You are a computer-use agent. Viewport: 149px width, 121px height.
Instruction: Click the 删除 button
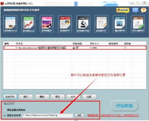click(x=42, y=97)
